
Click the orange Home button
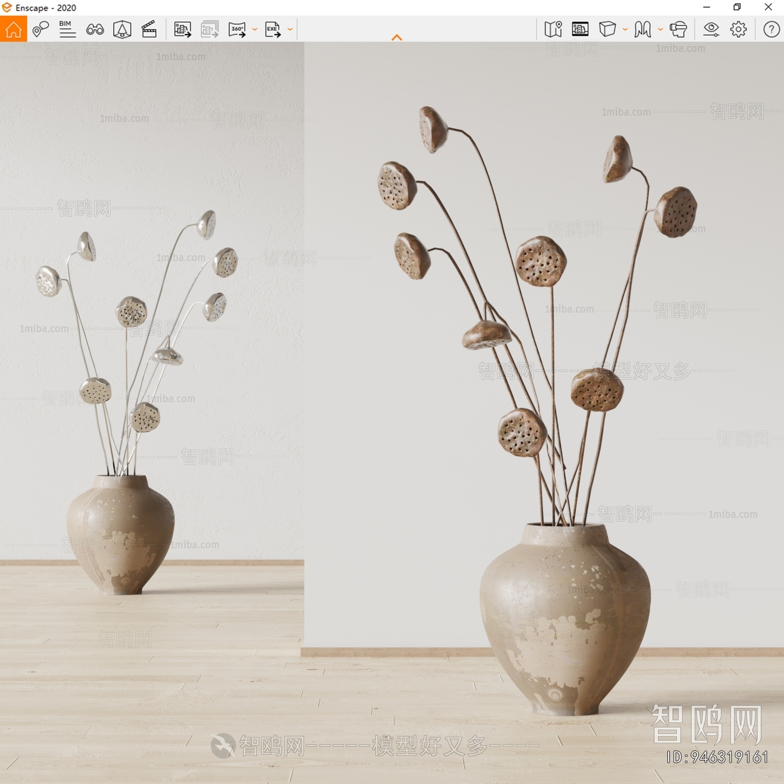pos(13,29)
